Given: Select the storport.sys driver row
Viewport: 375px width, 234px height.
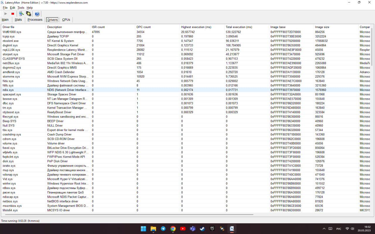Looking at the screenshot, I should click(x=185, y=54).
